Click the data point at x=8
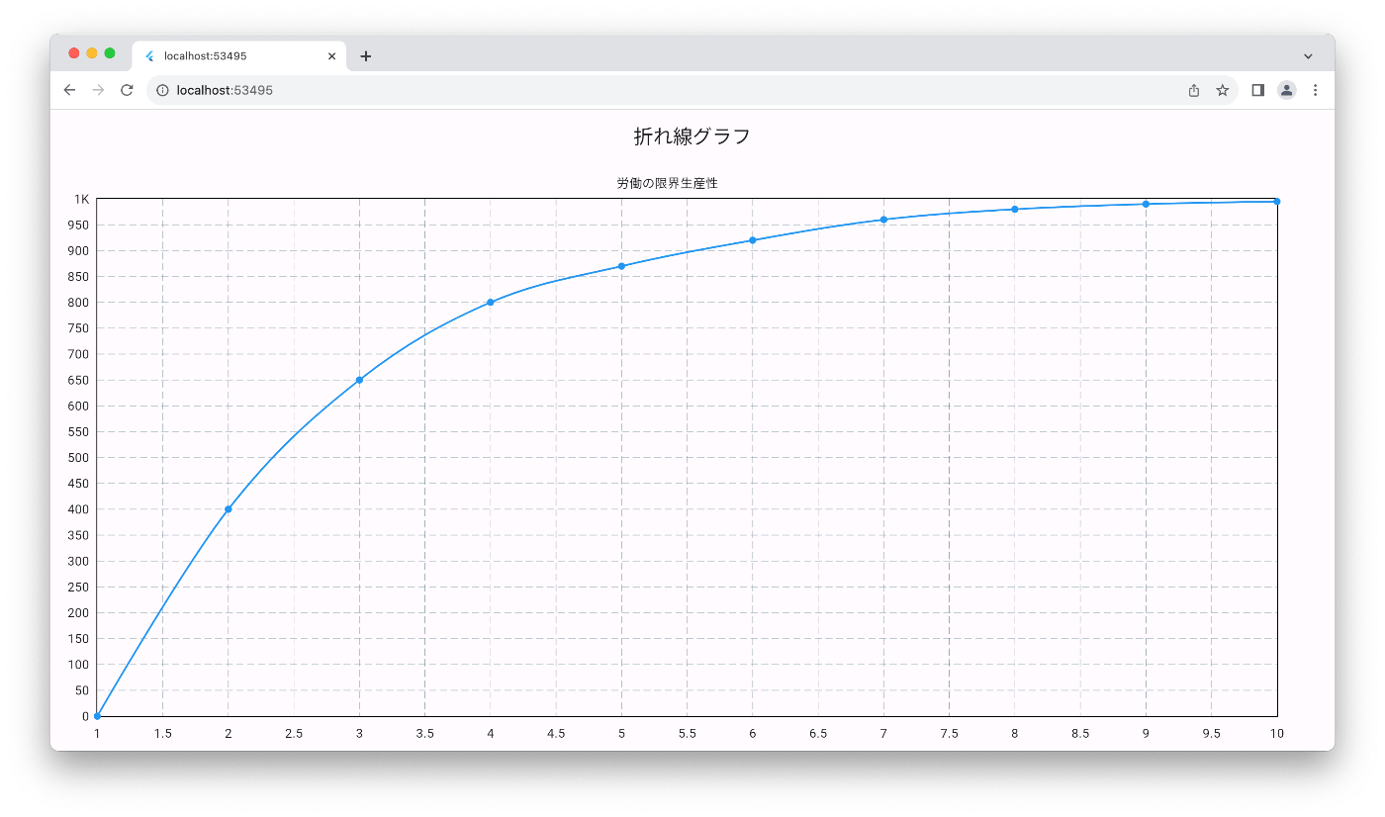The height and width of the screenshot is (817, 1385). tap(1015, 209)
